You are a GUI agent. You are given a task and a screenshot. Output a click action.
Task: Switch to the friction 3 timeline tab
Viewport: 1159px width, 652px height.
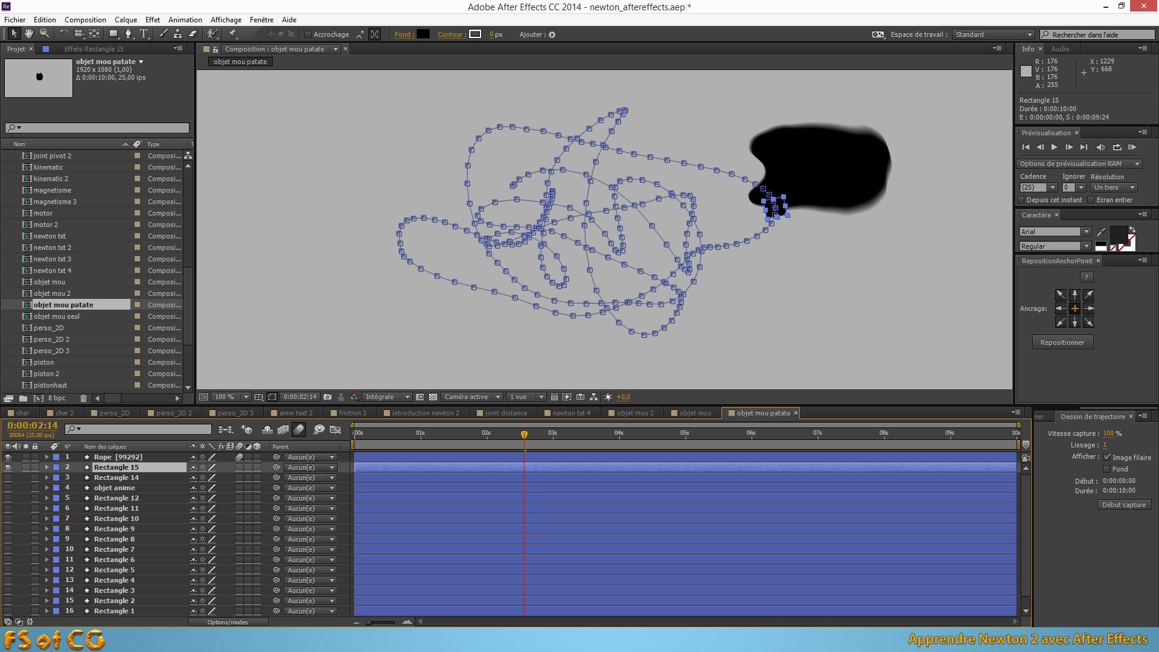click(x=352, y=413)
